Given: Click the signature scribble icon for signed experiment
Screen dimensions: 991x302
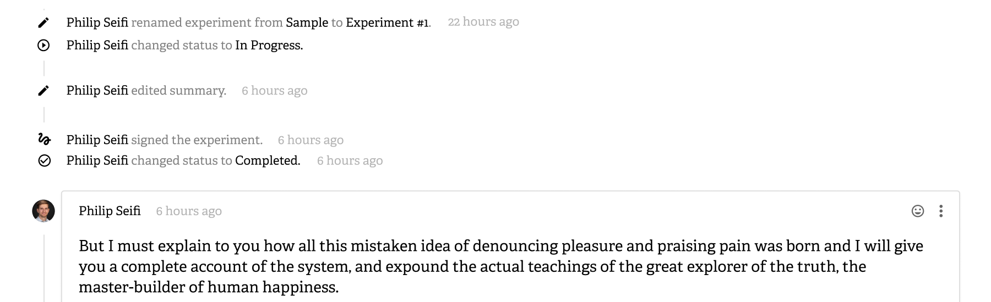Looking at the screenshot, I should click(44, 139).
